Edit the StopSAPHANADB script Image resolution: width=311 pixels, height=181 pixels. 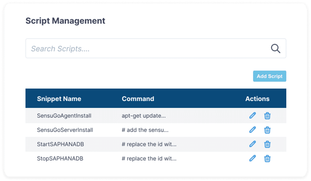click(x=252, y=158)
